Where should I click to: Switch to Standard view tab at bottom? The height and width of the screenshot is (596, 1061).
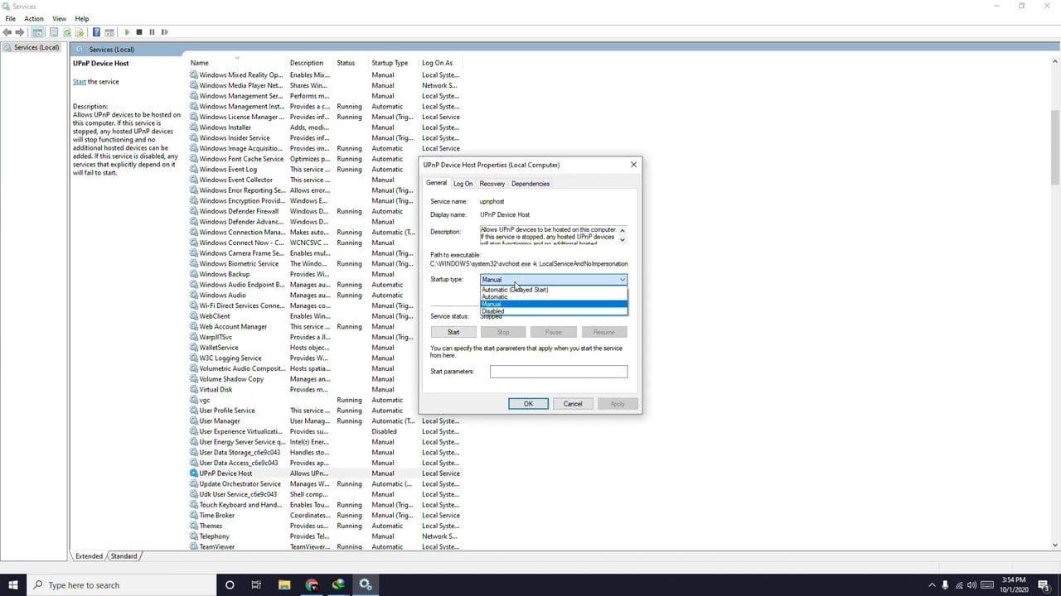[124, 556]
